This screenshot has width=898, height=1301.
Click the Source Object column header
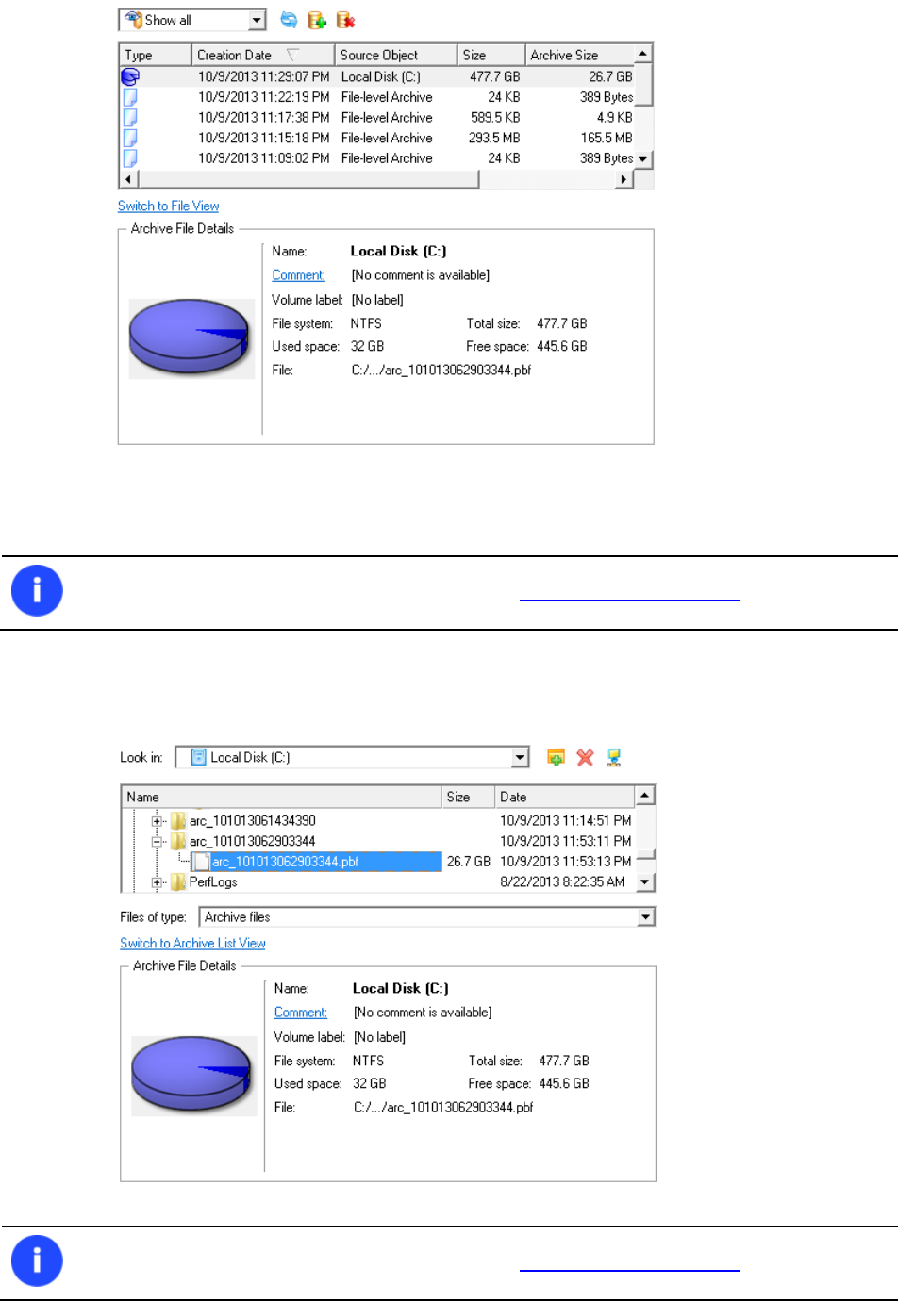coord(396,56)
